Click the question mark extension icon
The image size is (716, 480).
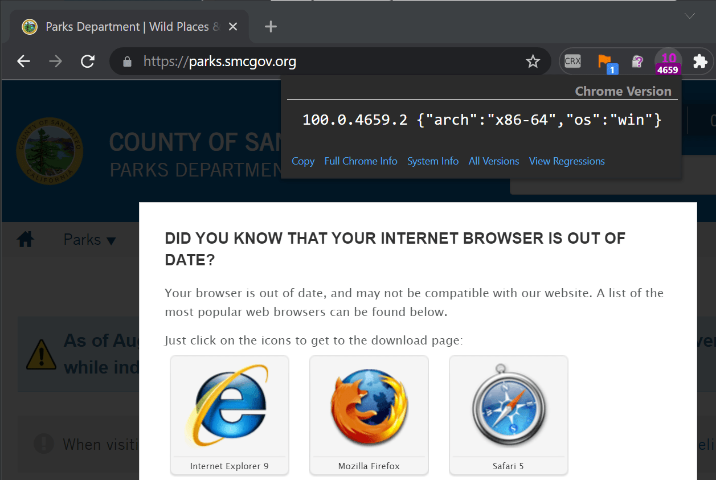(637, 61)
